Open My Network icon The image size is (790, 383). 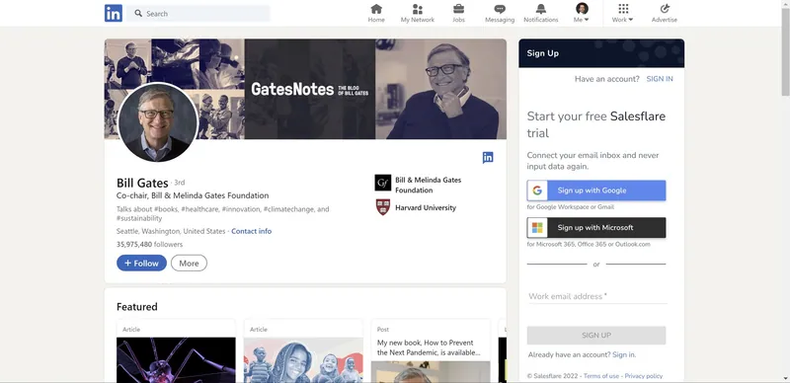(417, 9)
